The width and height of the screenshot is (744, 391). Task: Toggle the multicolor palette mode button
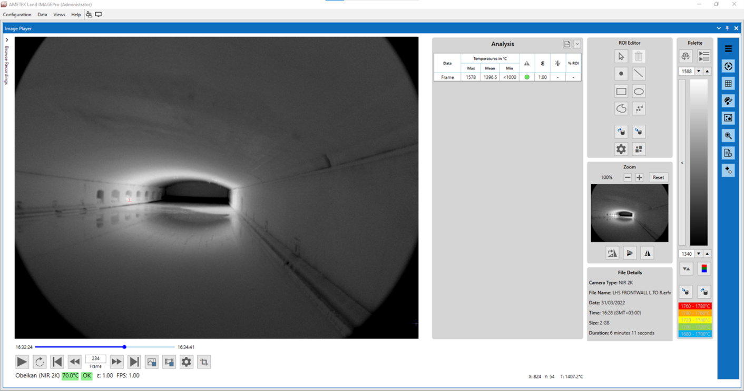pyautogui.click(x=704, y=269)
